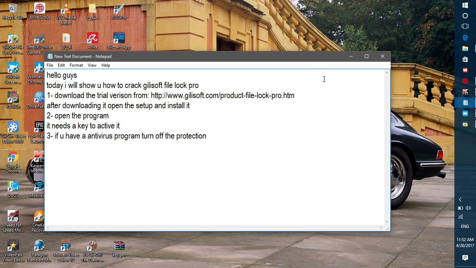Open Task View on the taskbar

click(465, 26)
